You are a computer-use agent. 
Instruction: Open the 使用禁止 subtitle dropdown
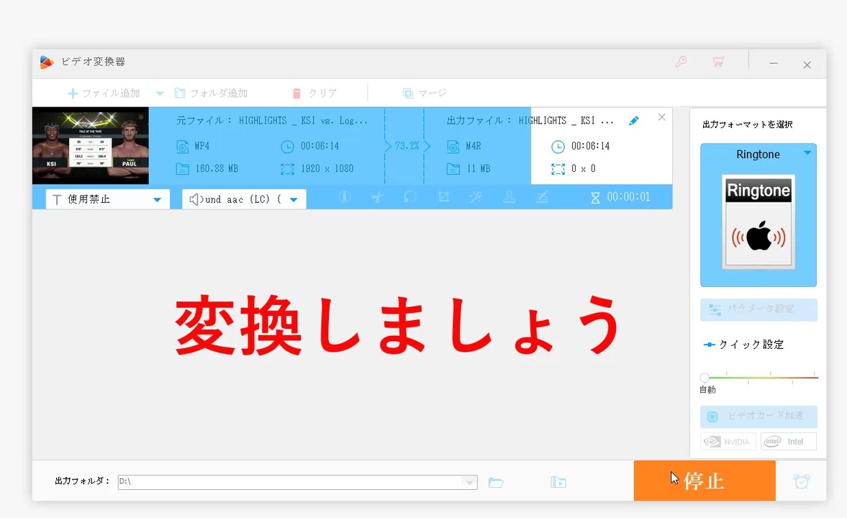point(107,199)
